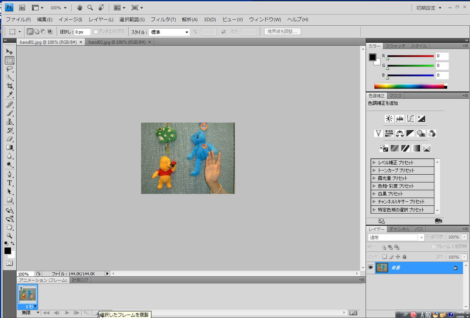Select the Horizontal Type tool

[x=9, y=183]
